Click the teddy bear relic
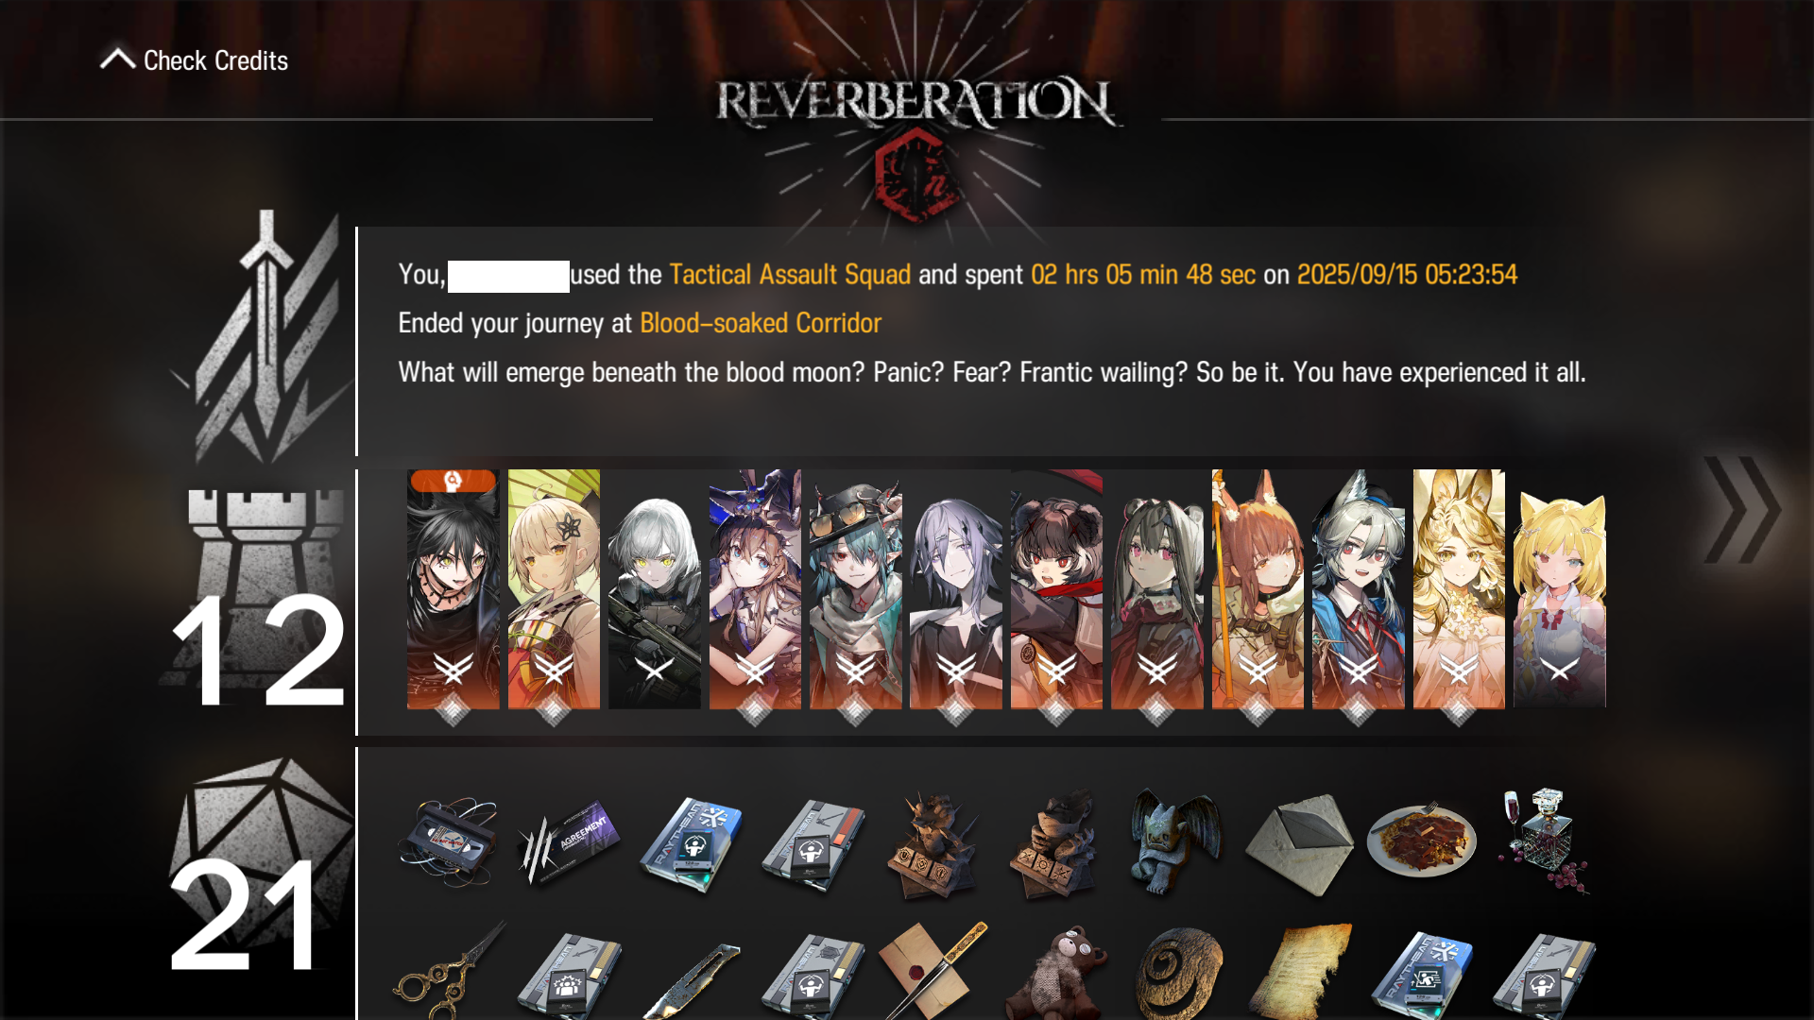Screen dimensions: 1814x1020 [1055, 973]
